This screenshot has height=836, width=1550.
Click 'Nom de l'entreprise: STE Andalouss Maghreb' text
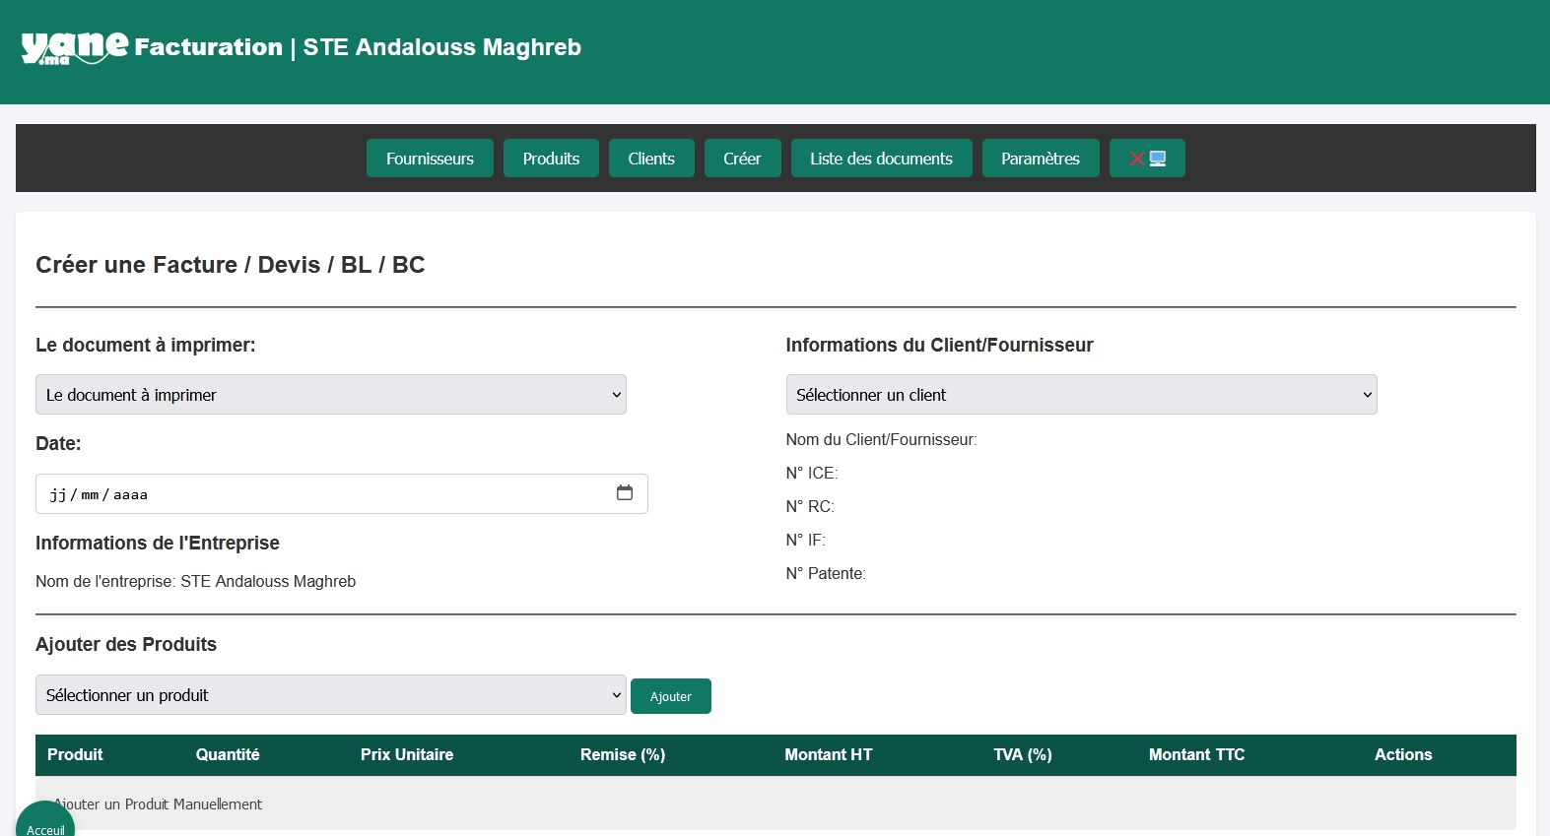click(x=196, y=582)
